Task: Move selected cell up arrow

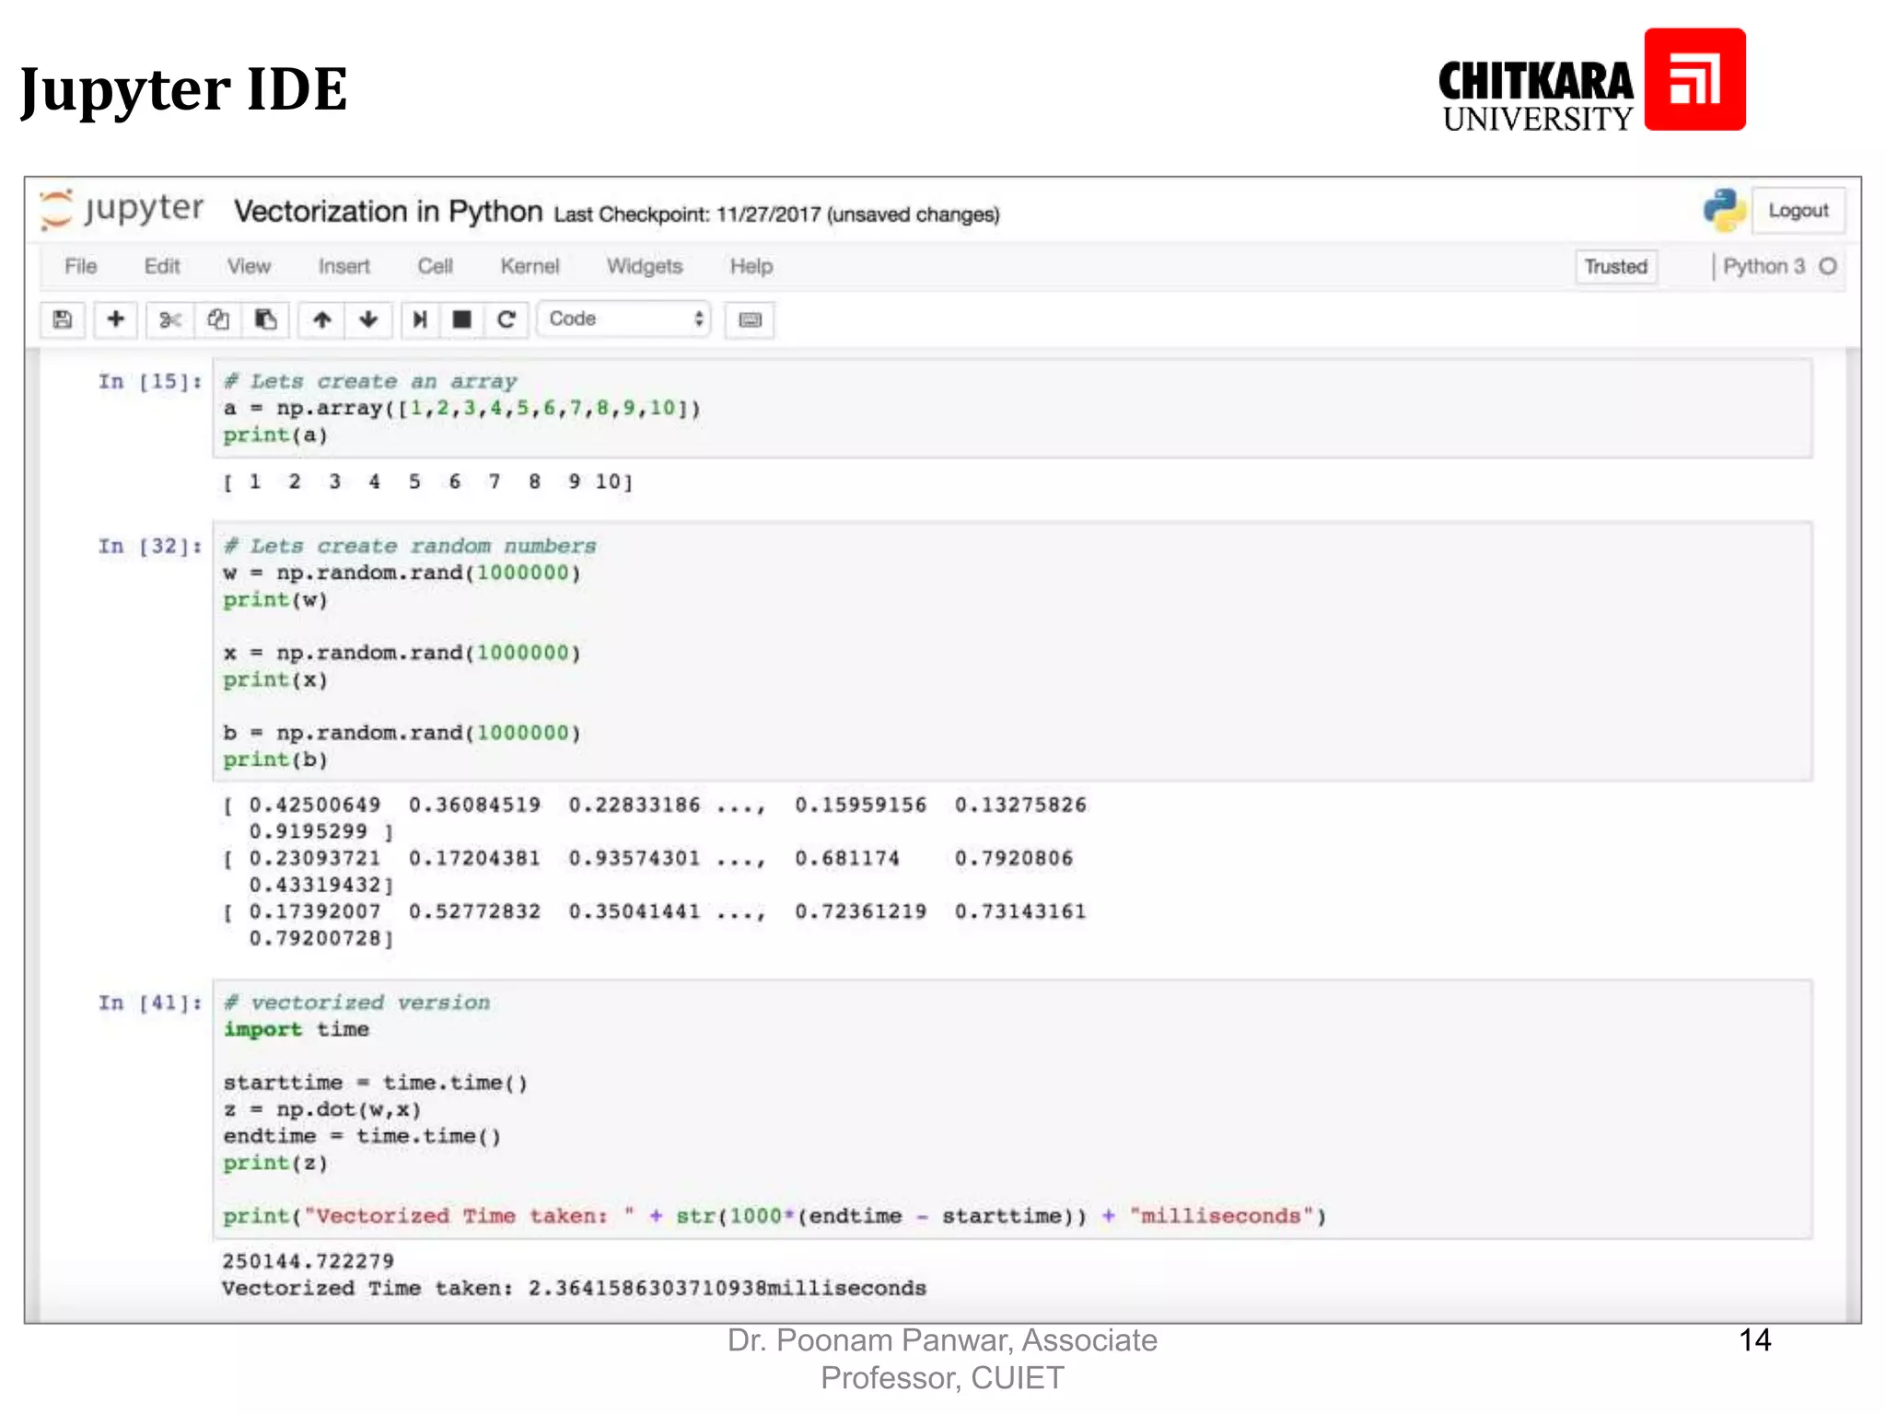Action: 321,319
